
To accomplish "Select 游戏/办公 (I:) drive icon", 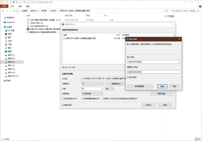I will (x=6, y=76).
